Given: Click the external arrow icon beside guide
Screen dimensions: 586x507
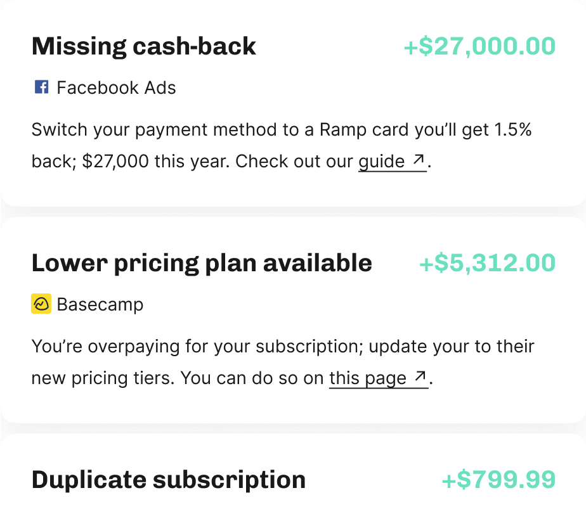Looking at the screenshot, I should (x=418, y=161).
